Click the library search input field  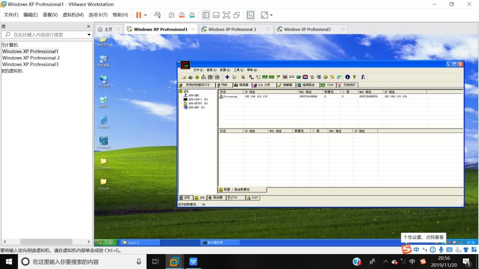point(46,35)
